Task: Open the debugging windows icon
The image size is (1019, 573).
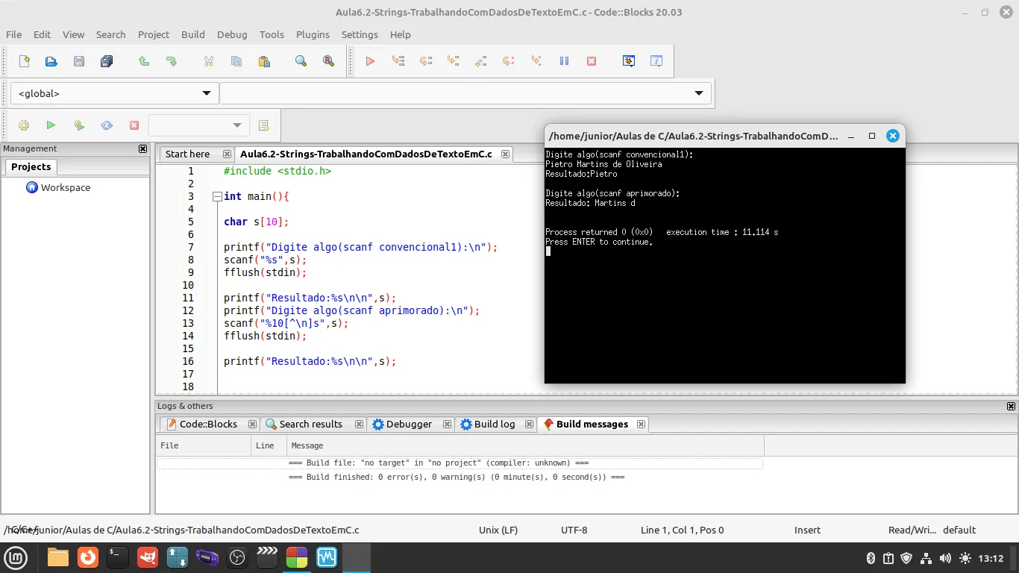Action: pos(629,61)
